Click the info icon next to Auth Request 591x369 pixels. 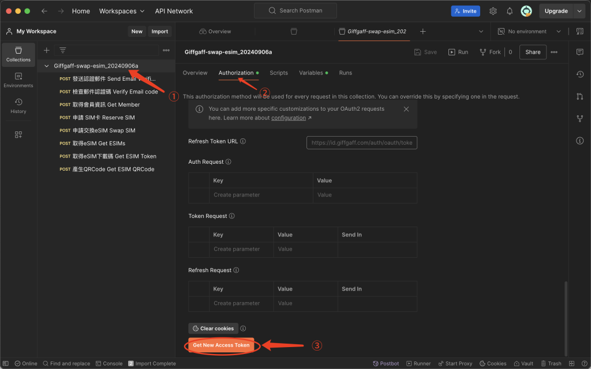[x=229, y=161]
